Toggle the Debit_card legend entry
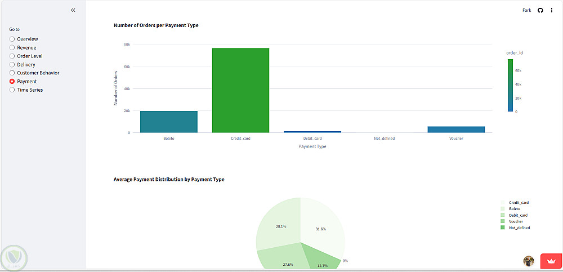 518,215
